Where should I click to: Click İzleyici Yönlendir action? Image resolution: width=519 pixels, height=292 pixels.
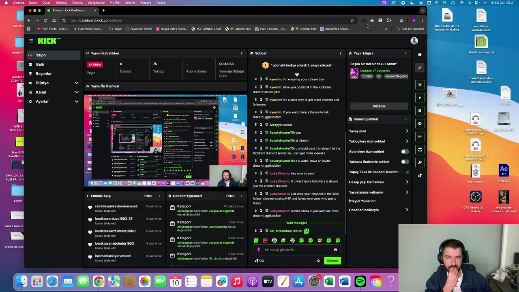pos(362,201)
